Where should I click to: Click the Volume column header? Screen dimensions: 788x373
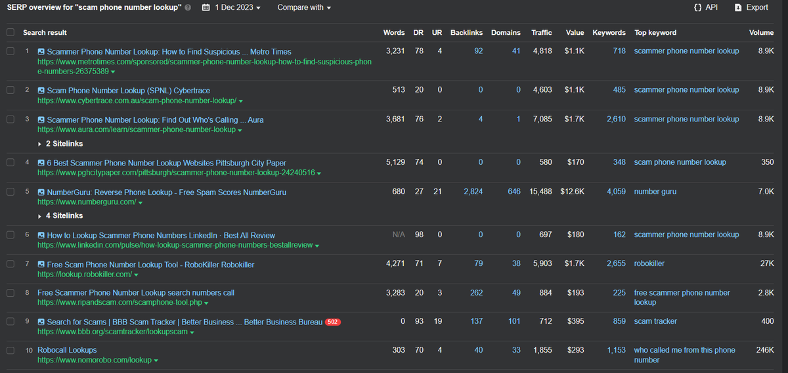tap(761, 32)
